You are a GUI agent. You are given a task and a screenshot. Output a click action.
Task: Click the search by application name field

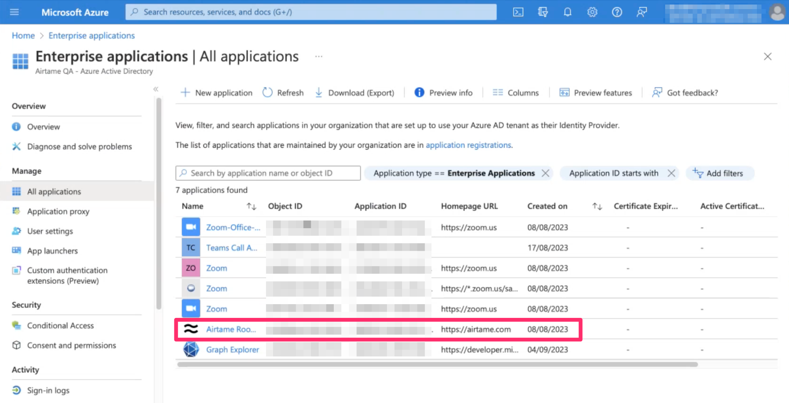click(268, 173)
